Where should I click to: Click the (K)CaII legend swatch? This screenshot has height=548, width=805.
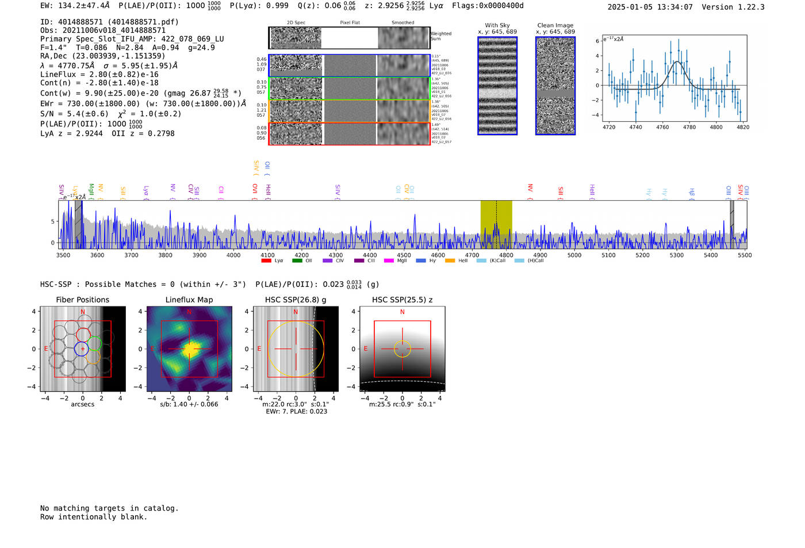[481, 261]
